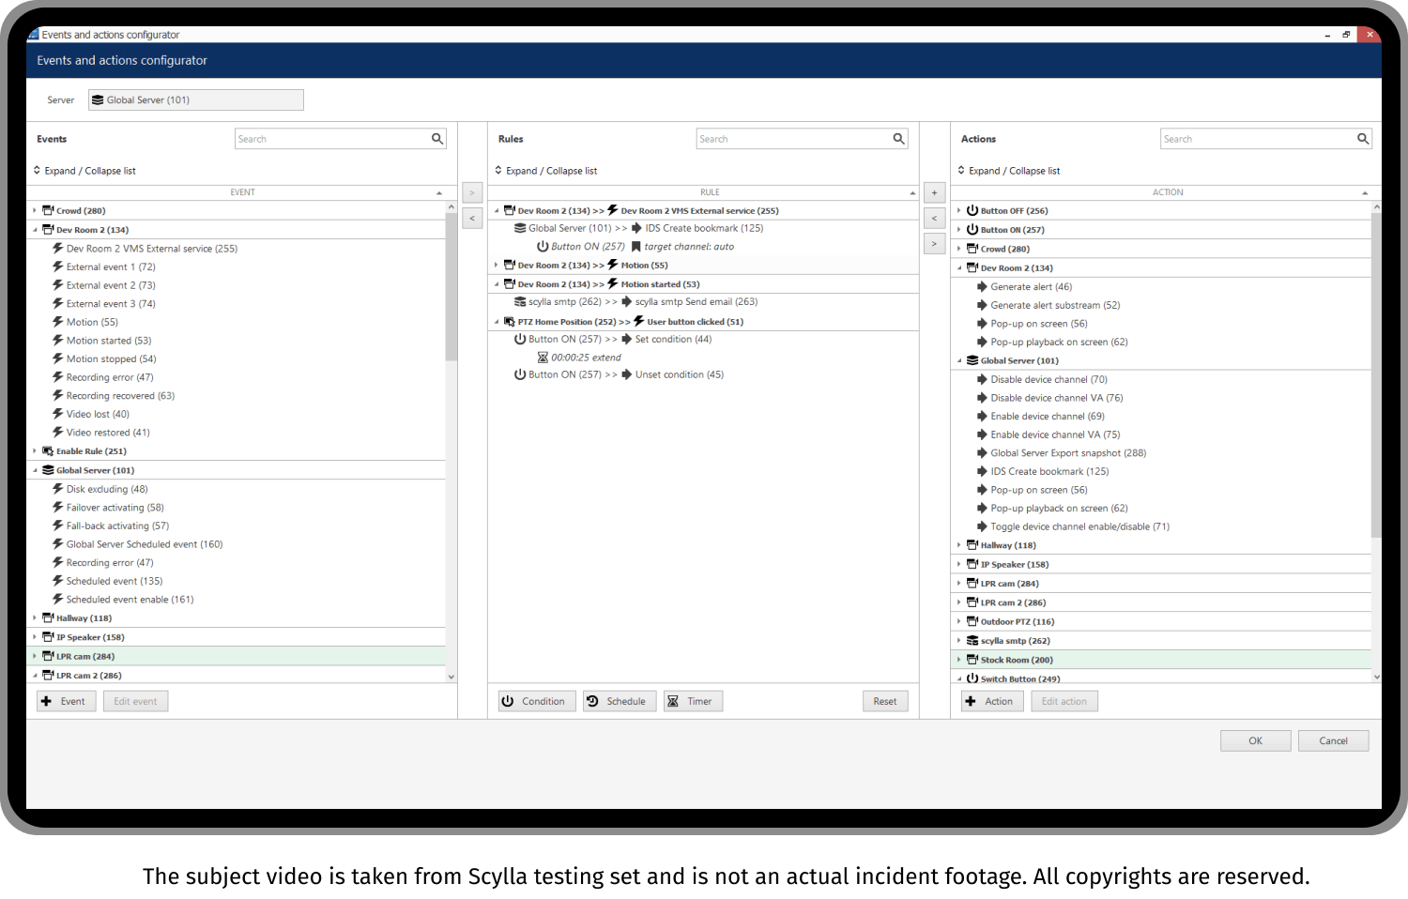This screenshot has height=899, width=1408.
Task: Click the arrow icon beside Generate alert (46)
Action: (x=982, y=287)
